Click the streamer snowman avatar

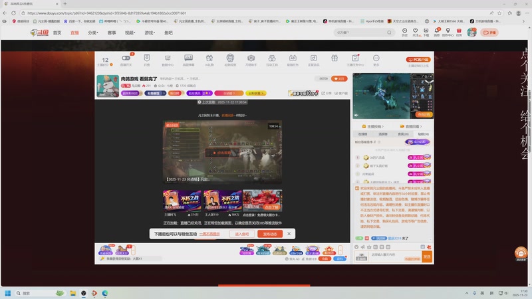(108, 86)
